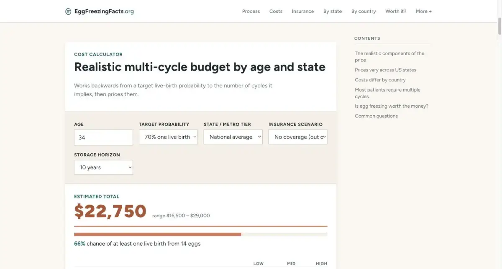The image size is (502, 269).
Task: Select the By state nav link
Action: pyautogui.click(x=333, y=11)
